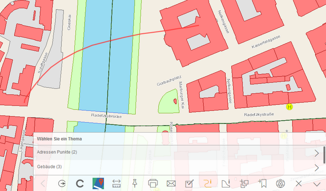
Task: Click the refresh C-shaped icon
Action: coord(80,183)
